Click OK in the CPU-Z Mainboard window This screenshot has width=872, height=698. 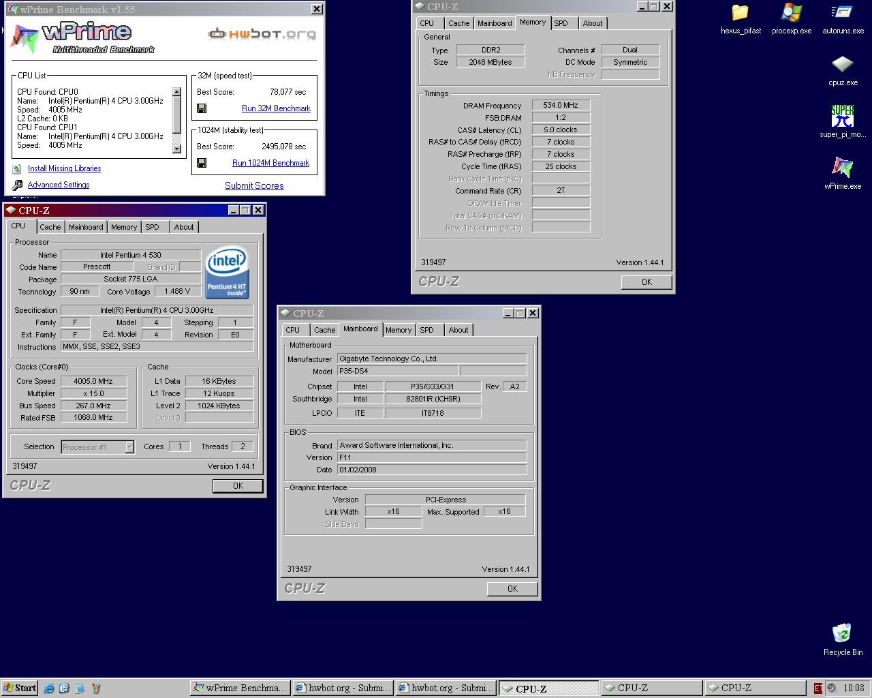pos(512,589)
